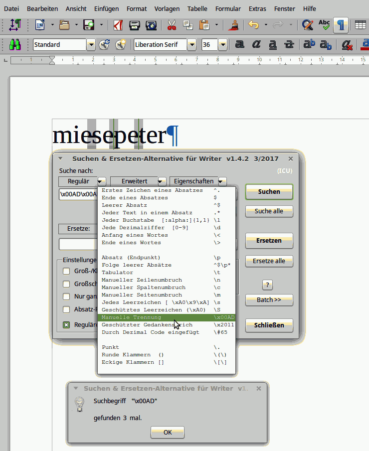Click the scissors Cut icon
The width and height of the screenshot is (369, 451).
(172, 24)
